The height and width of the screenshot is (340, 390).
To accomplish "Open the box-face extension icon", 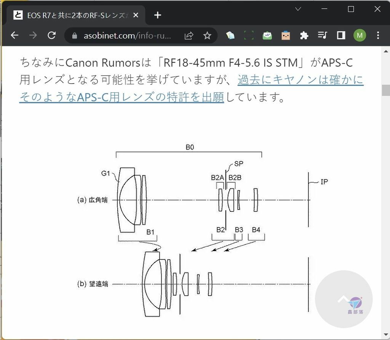I will point(286,35).
